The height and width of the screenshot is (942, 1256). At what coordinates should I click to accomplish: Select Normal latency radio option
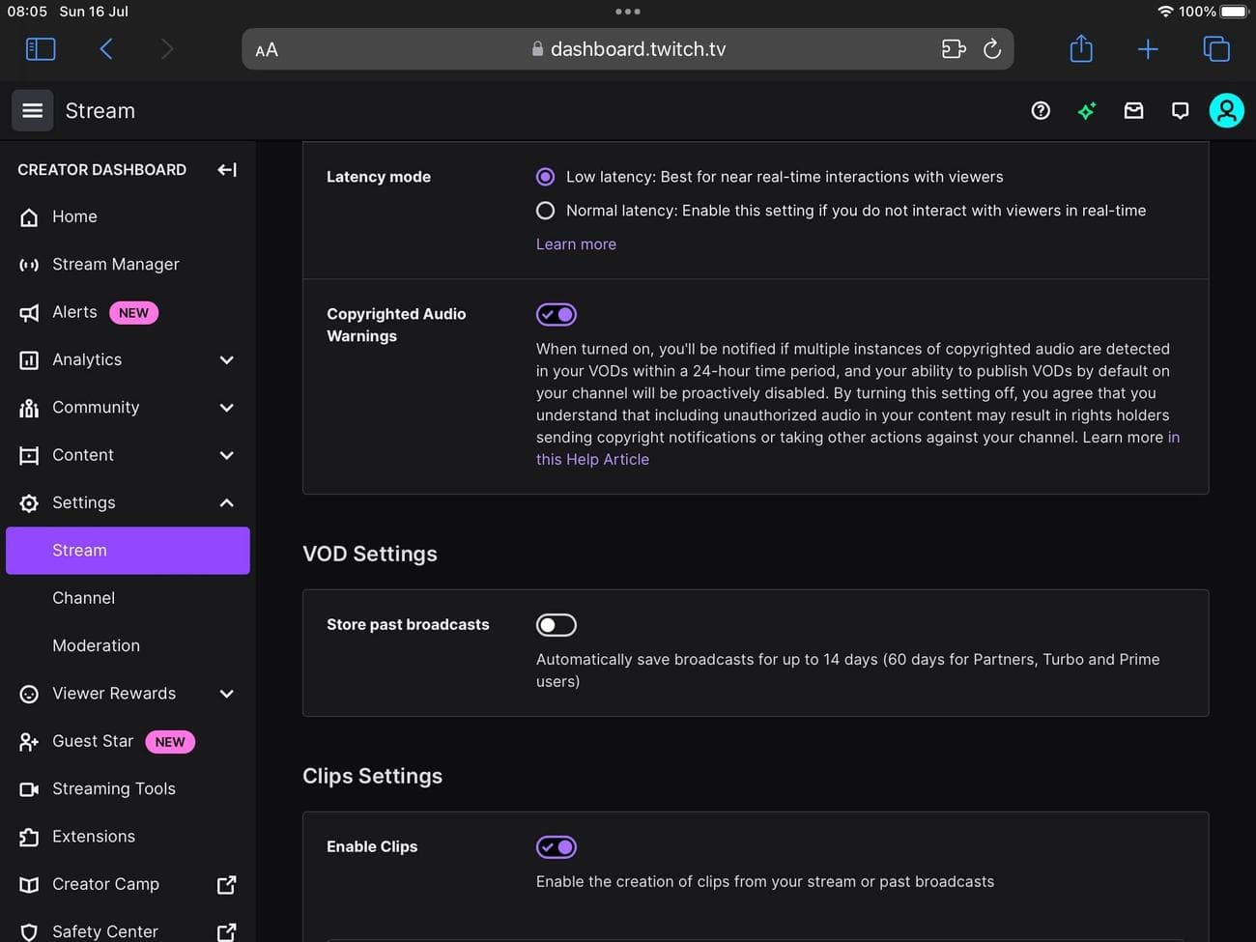click(x=546, y=211)
